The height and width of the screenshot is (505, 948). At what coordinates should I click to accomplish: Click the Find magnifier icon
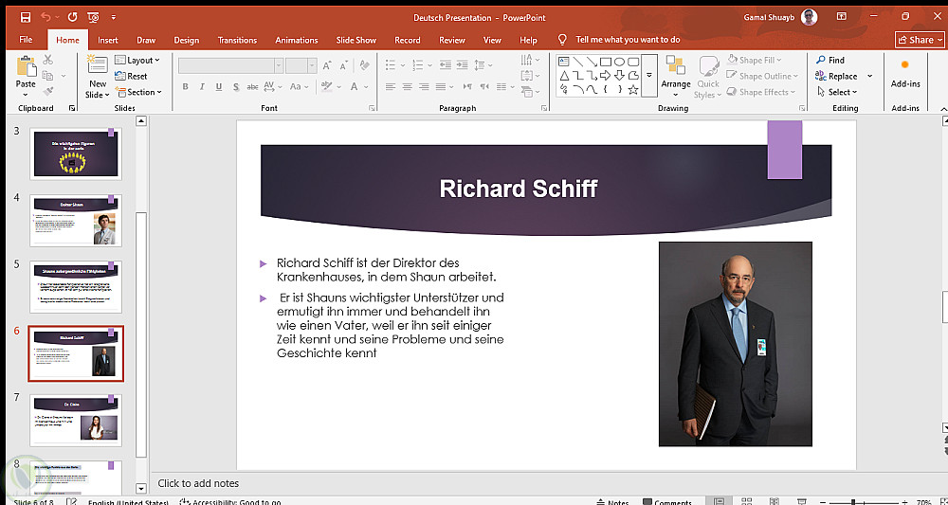pos(819,60)
